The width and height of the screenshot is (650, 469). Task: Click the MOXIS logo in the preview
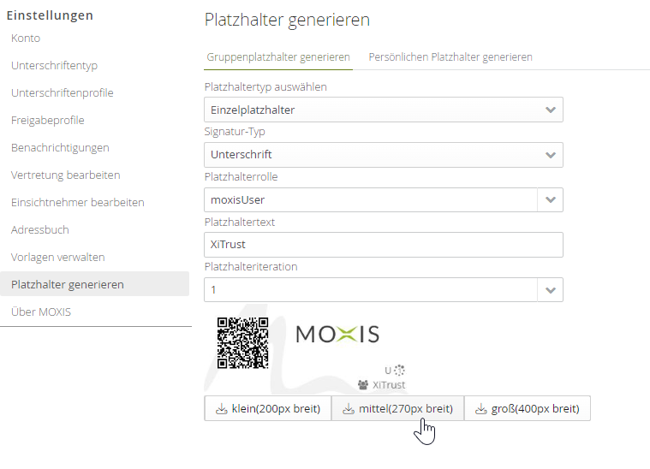(x=337, y=334)
